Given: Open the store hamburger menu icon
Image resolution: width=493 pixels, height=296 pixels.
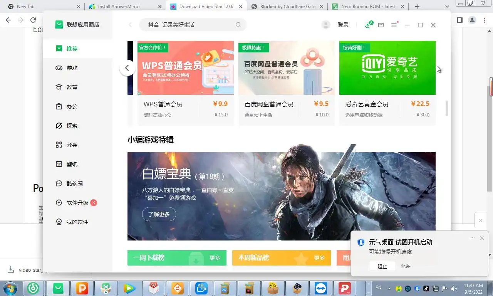Looking at the screenshot, I should click(x=394, y=25).
